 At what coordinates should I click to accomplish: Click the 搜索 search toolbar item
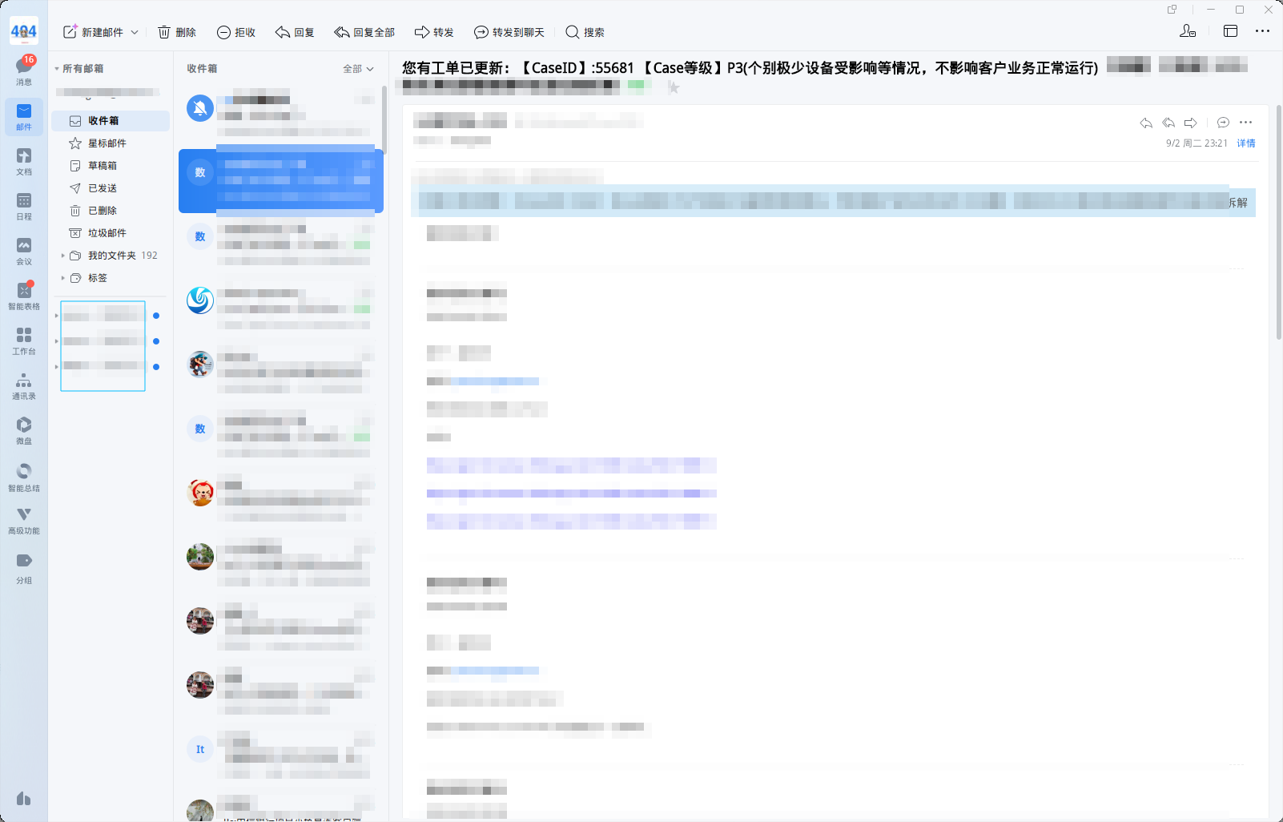tap(585, 32)
